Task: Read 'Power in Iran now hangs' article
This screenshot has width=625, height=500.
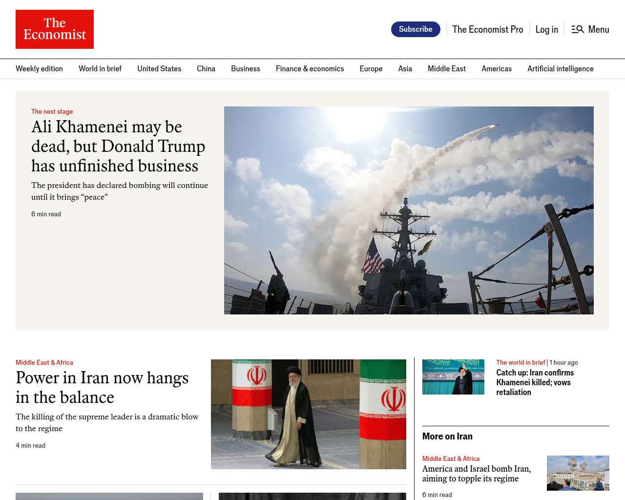Action: pyautogui.click(x=102, y=388)
